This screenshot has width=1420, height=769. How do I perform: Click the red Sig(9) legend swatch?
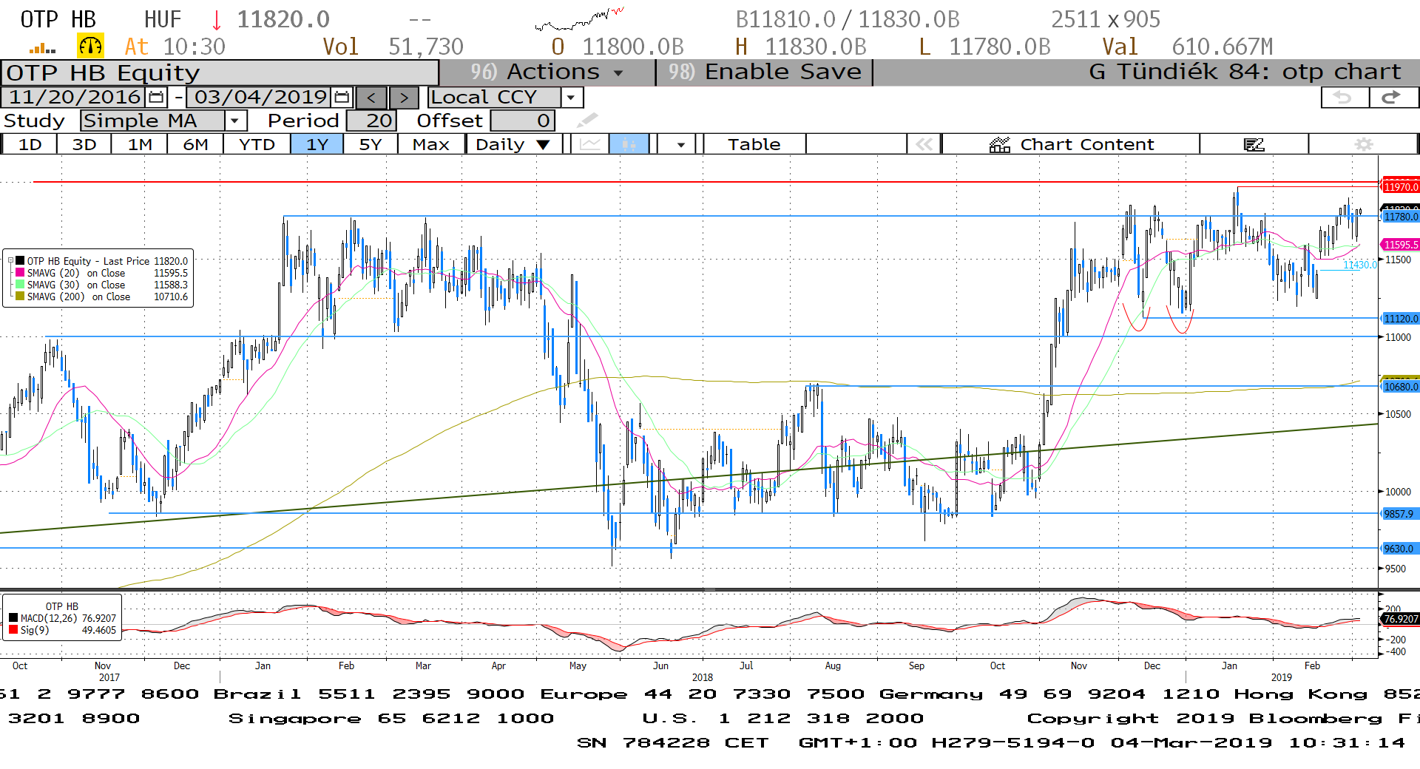(13, 630)
